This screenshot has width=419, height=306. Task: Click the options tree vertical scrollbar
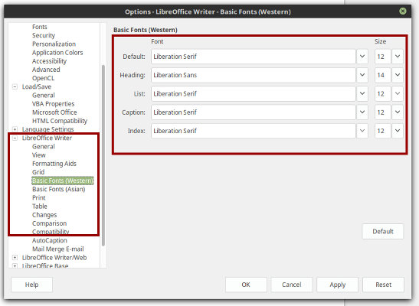pyautogui.click(x=103, y=155)
